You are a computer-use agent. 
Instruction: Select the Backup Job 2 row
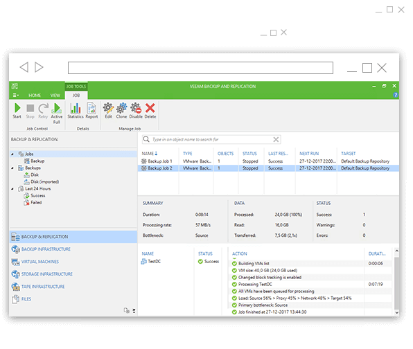click(268, 168)
